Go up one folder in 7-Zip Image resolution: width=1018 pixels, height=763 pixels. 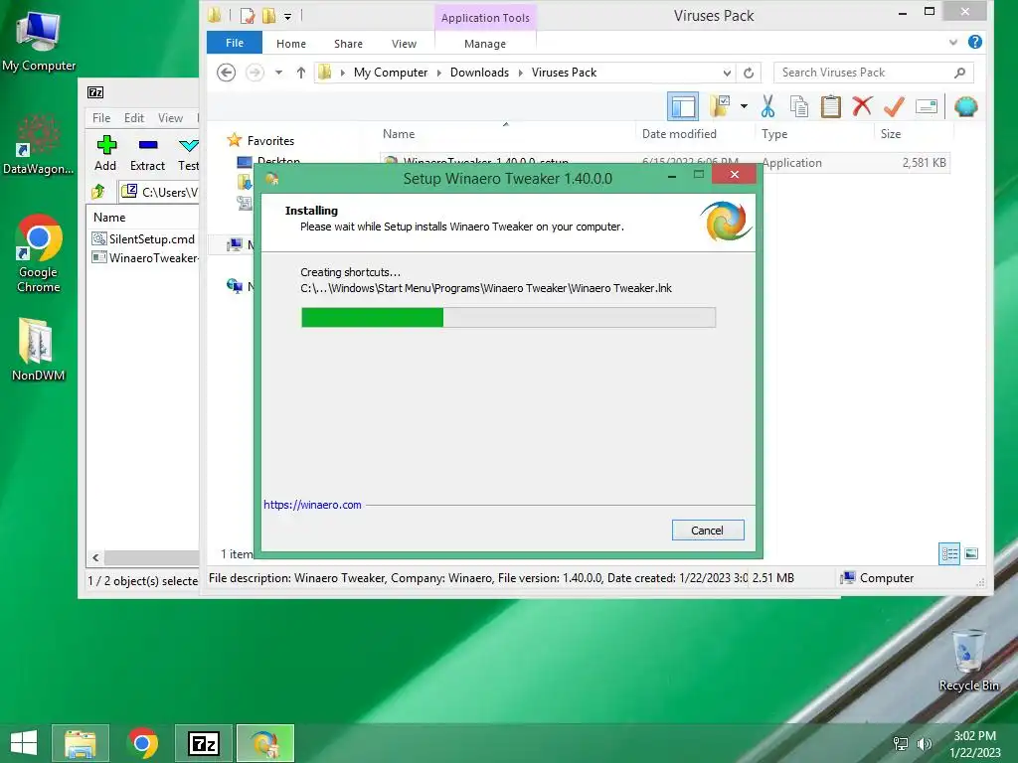98,192
